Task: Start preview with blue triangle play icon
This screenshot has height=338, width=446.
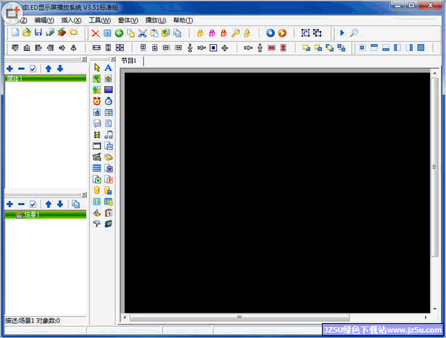Action: [342, 33]
